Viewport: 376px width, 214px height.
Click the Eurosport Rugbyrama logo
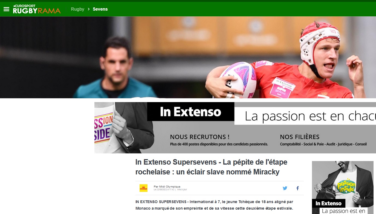(x=37, y=9)
